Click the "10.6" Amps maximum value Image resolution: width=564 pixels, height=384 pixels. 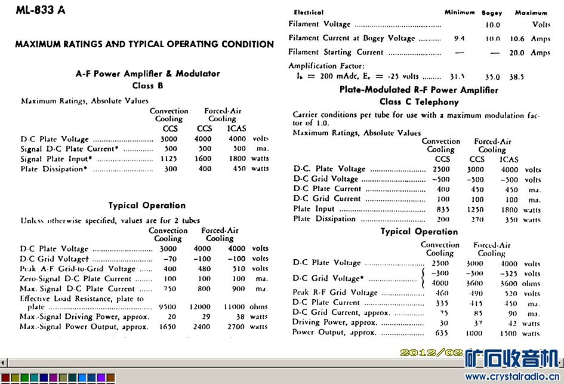pyautogui.click(x=517, y=39)
